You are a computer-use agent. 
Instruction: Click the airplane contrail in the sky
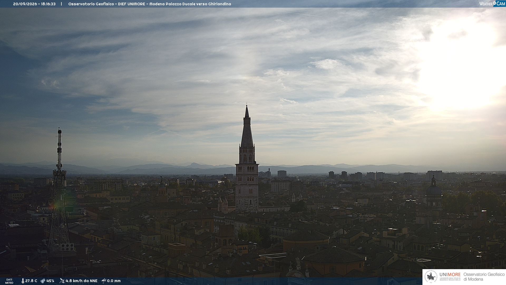pyautogui.click(x=305, y=15)
